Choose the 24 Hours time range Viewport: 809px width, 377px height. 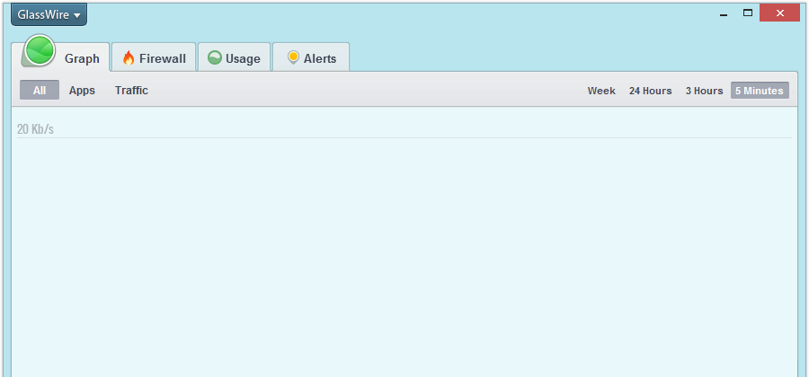tap(650, 91)
